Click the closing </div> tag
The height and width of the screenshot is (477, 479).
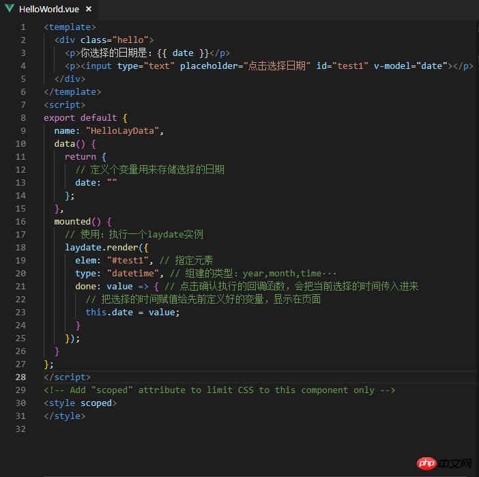tap(70, 79)
